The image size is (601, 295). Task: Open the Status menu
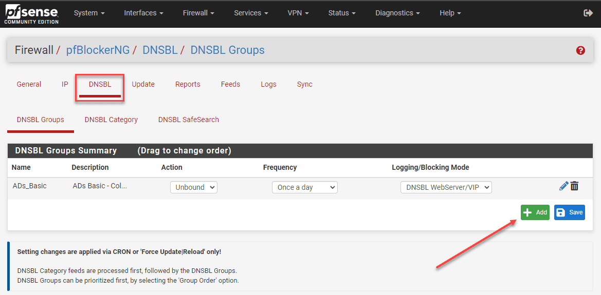pyautogui.click(x=342, y=13)
